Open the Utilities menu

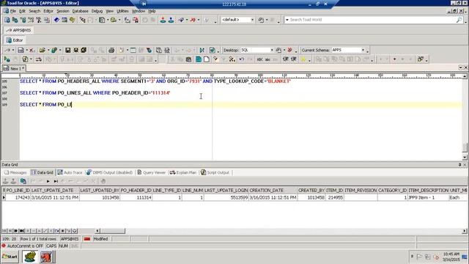tap(122, 11)
